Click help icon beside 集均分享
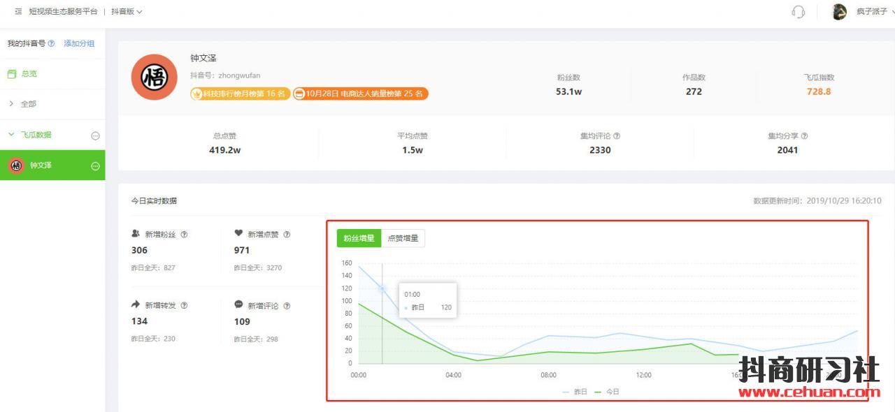895x412 pixels. (x=804, y=136)
